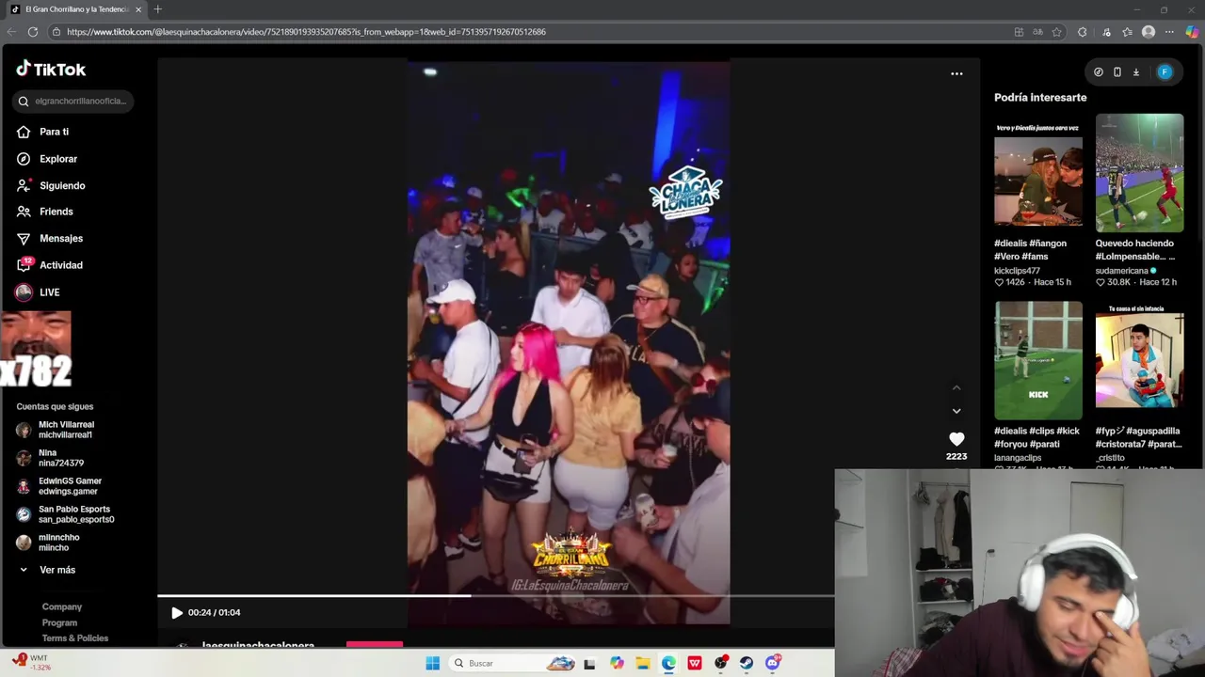
Task: Click the Podría interesarte heading
Action: 1040,98
